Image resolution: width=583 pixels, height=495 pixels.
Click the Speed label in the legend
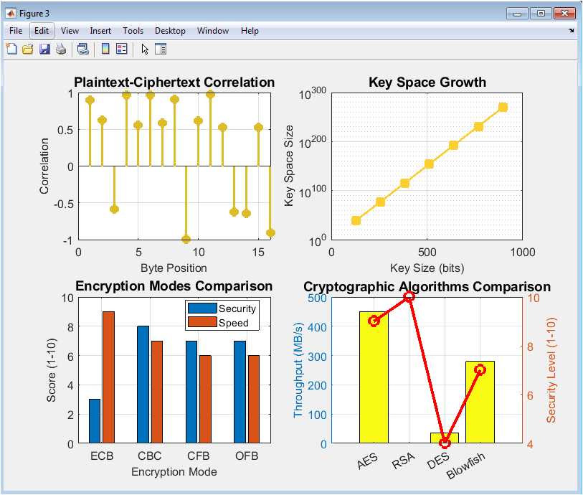pyautogui.click(x=234, y=323)
